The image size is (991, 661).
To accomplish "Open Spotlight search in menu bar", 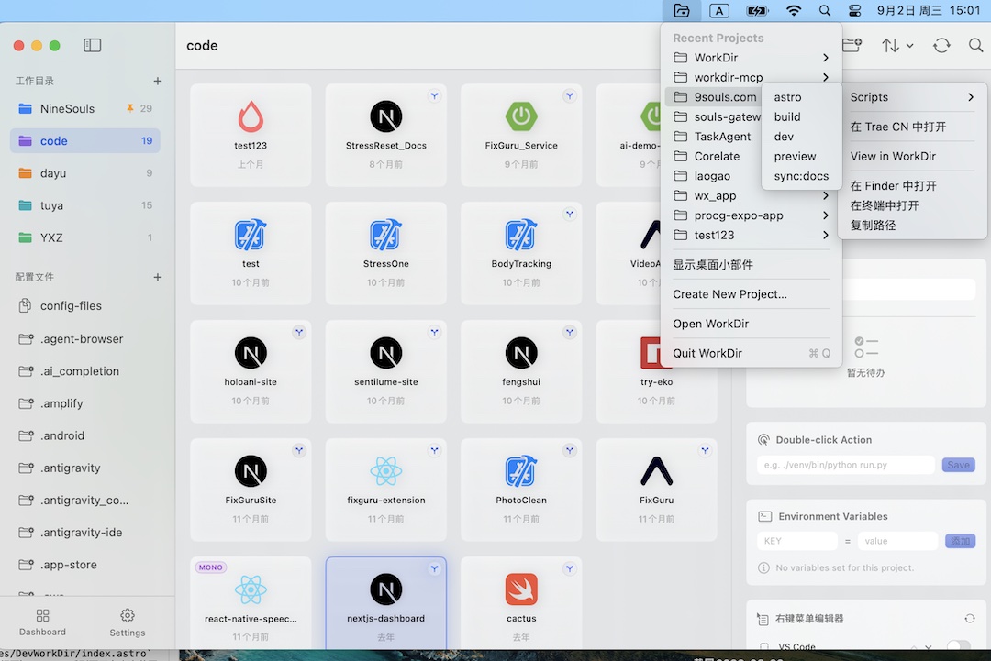I will 825,11.
